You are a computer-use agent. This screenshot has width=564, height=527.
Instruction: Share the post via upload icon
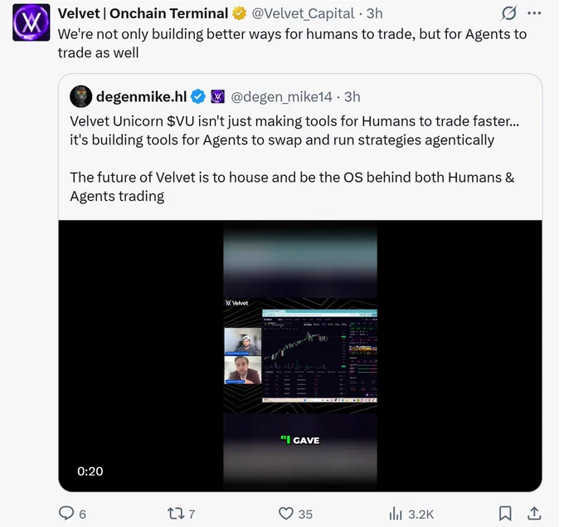[x=534, y=514]
